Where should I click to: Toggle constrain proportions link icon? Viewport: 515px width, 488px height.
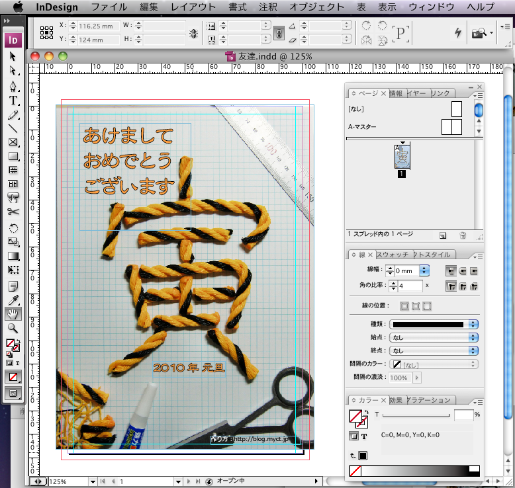pyautogui.click(x=279, y=33)
